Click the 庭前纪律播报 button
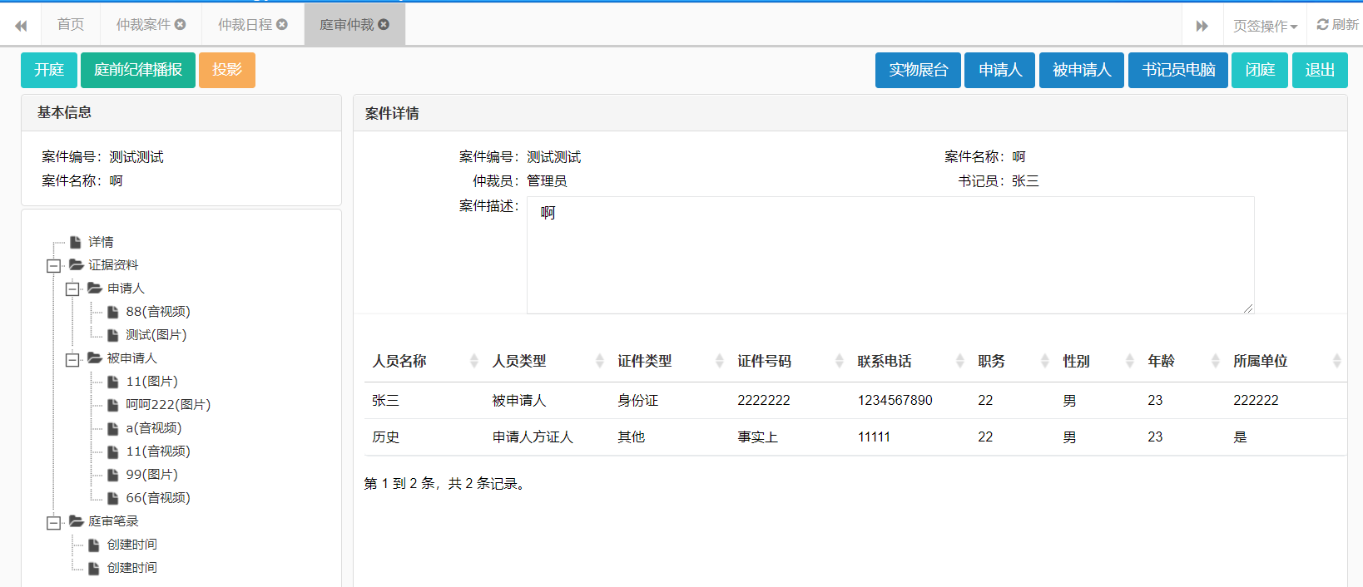 coord(138,70)
